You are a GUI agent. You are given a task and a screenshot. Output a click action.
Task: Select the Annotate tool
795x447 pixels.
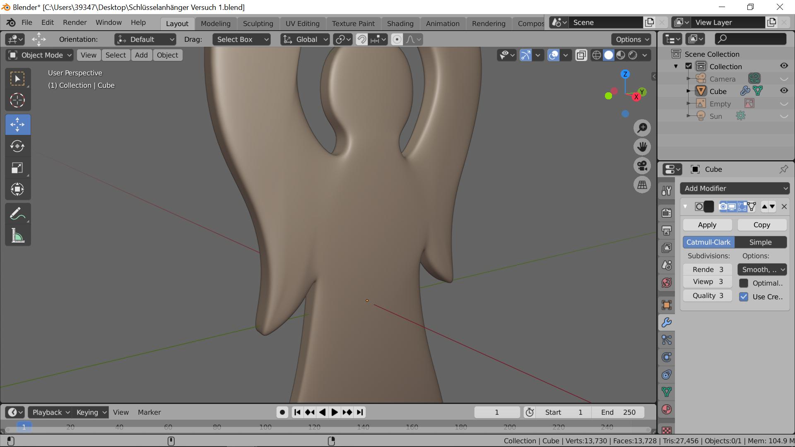tap(17, 214)
